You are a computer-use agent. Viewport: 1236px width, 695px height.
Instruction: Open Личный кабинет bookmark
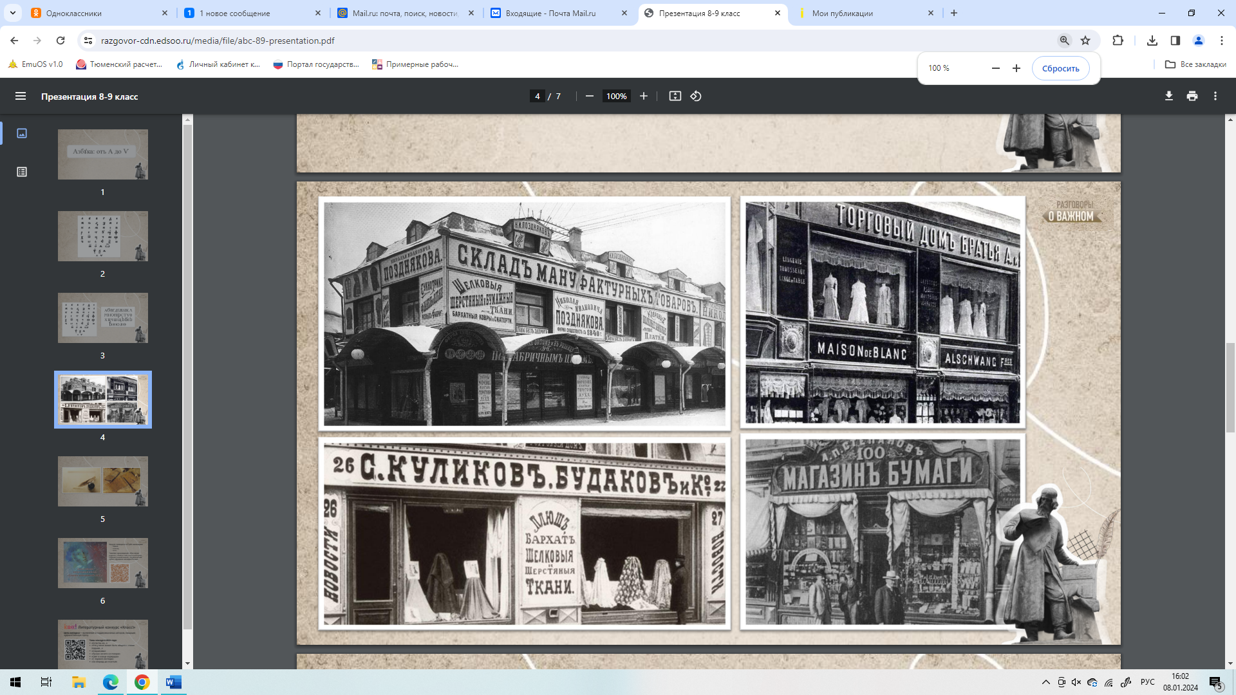218,64
